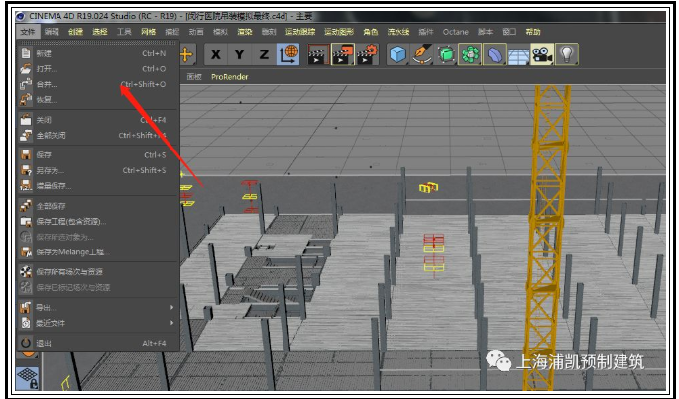Screen dimensions: 679x399
Task: Add a Camera object
Action: [x=542, y=54]
